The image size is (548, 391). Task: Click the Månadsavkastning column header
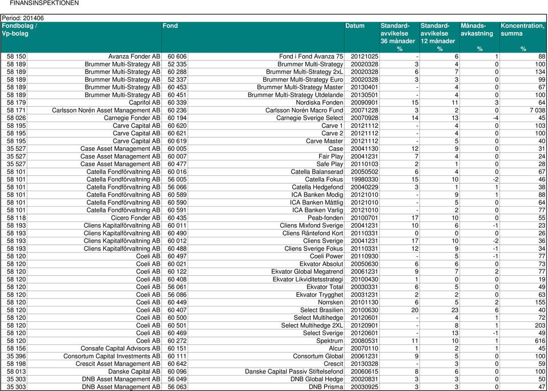click(x=479, y=38)
